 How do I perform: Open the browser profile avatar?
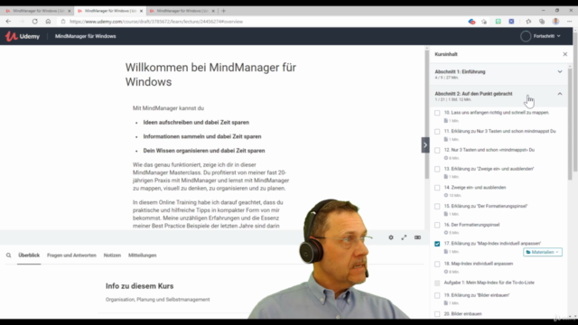tap(555, 22)
